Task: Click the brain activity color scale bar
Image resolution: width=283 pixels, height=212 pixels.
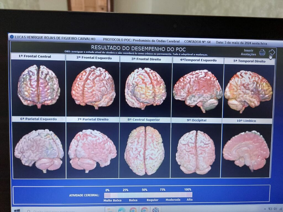Action: click(148, 195)
